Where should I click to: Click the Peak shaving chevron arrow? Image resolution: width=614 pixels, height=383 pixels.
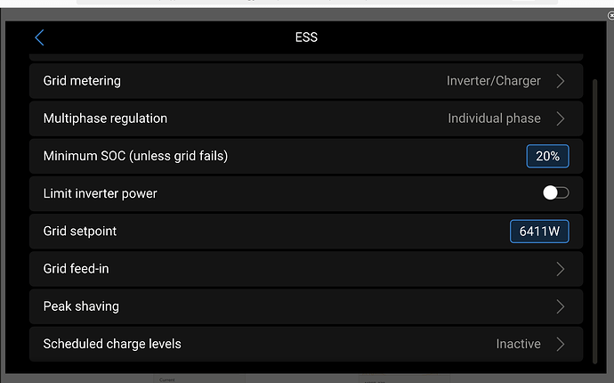pos(561,306)
